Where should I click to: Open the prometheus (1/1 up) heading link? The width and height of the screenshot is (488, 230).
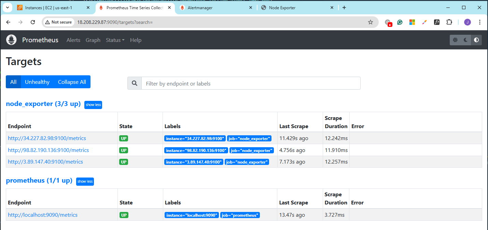[x=39, y=180]
